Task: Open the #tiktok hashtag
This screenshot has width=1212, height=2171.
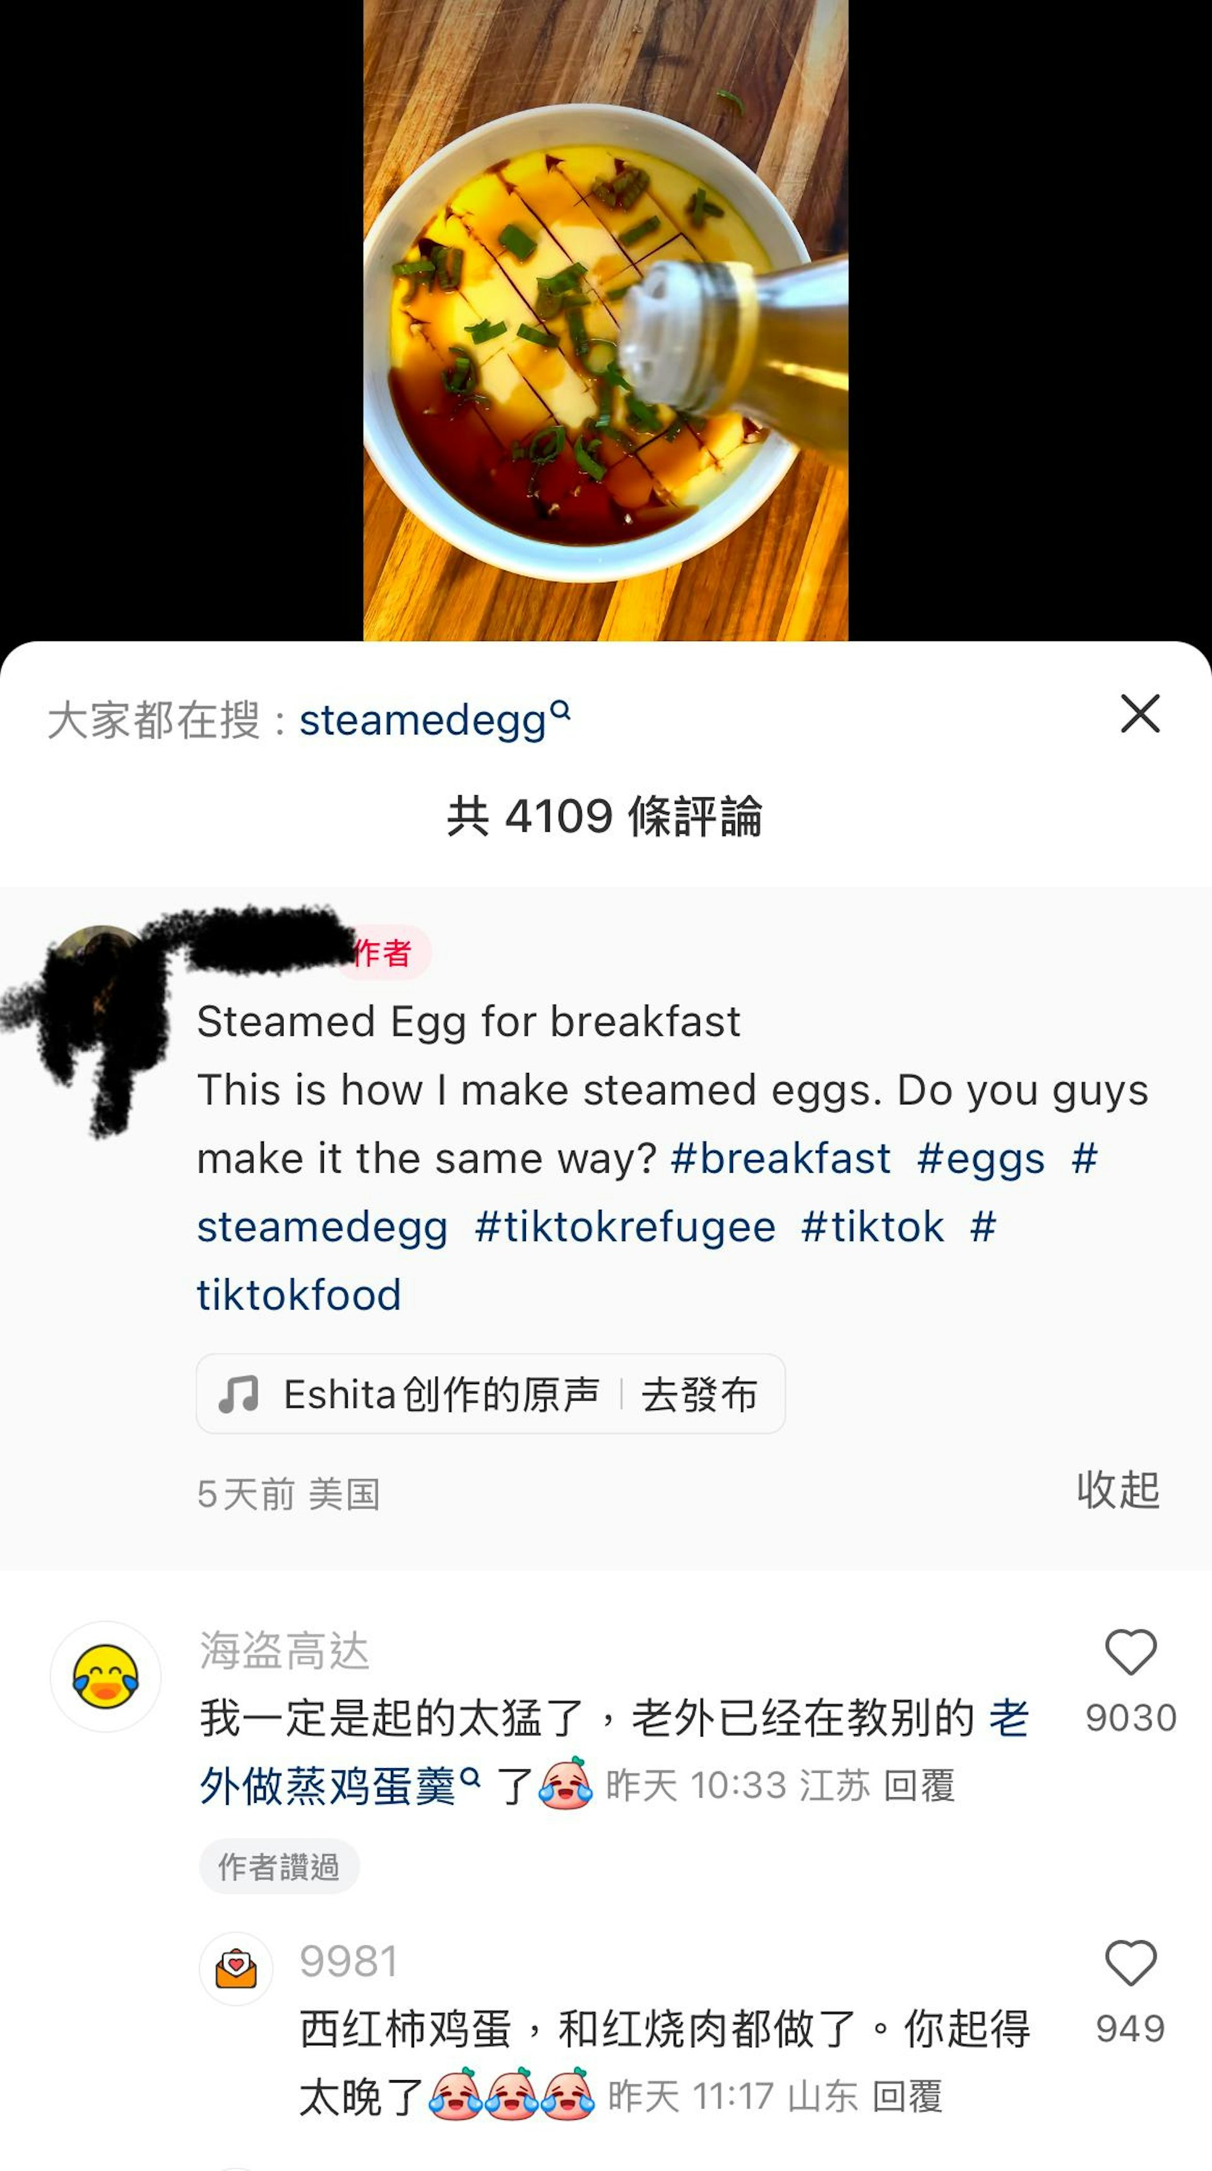Action: (872, 1227)
